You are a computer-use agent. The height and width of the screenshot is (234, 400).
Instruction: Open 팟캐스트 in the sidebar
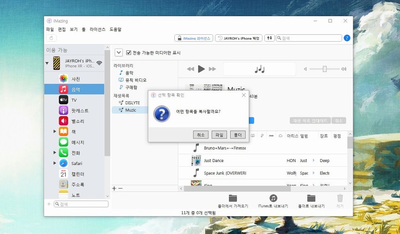coord(74,110)
